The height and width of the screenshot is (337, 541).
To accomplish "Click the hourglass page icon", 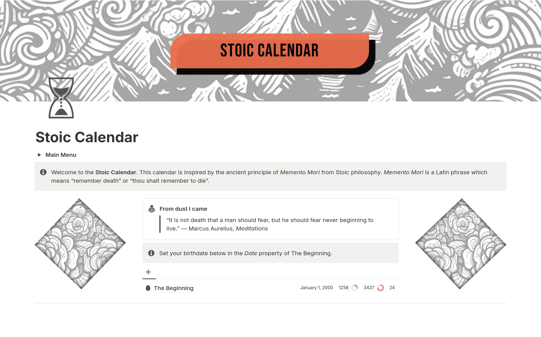I will 61,98.
